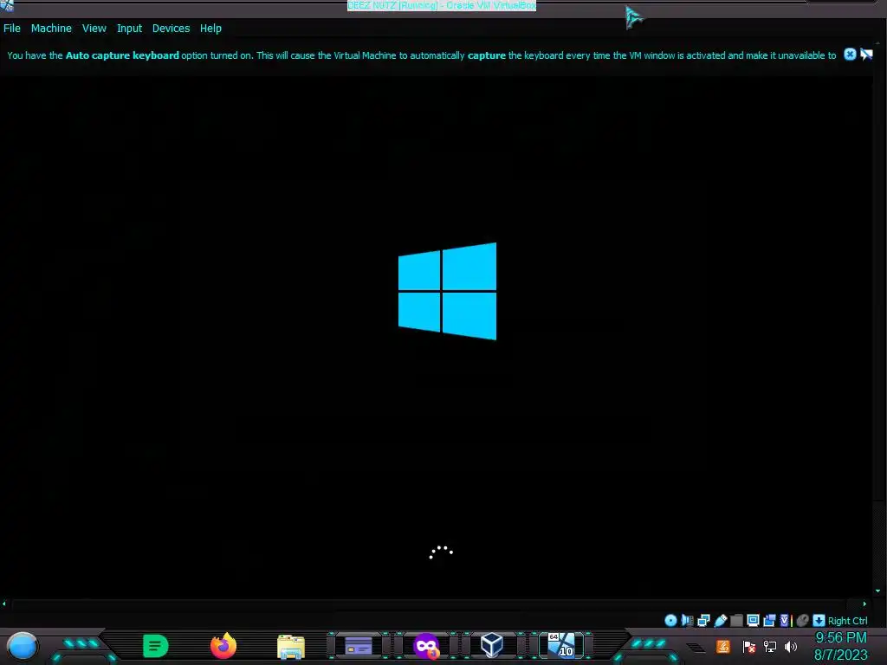
Task: Click the audio status icon in VM status bar
Action: (x=687, y=620)
